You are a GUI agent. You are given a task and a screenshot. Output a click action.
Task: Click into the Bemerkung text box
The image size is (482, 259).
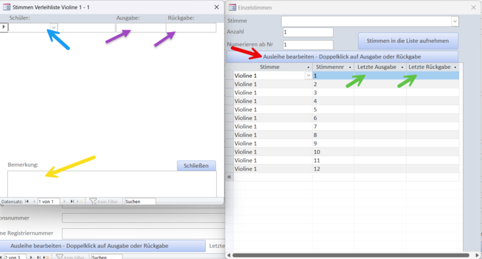112,184
